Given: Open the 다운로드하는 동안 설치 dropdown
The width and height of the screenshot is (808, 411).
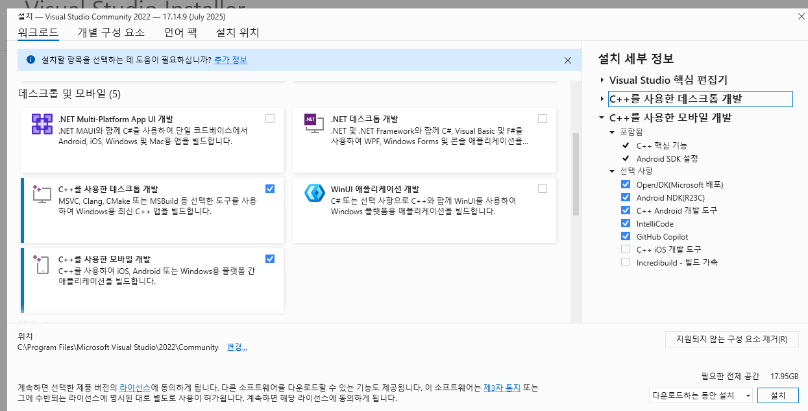Looking at the screenshot, I should (701, 395).
